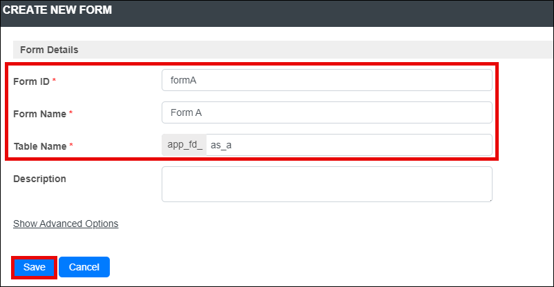Viewport: 554px width, 287px height.
Task: Click the Description label text
Action: click(39, 179)
